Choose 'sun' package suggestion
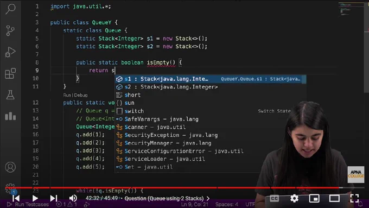The width and height of the screenshot is (369, 208). tap(211, 103)
